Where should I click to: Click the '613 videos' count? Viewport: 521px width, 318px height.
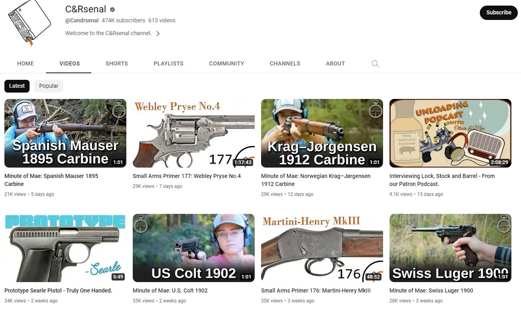162,20
